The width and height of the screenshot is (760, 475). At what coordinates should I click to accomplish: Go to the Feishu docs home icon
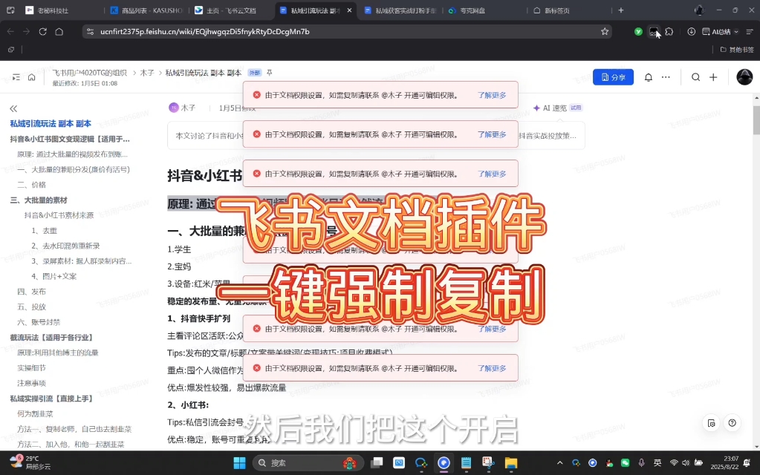click(x=31, y=77)
